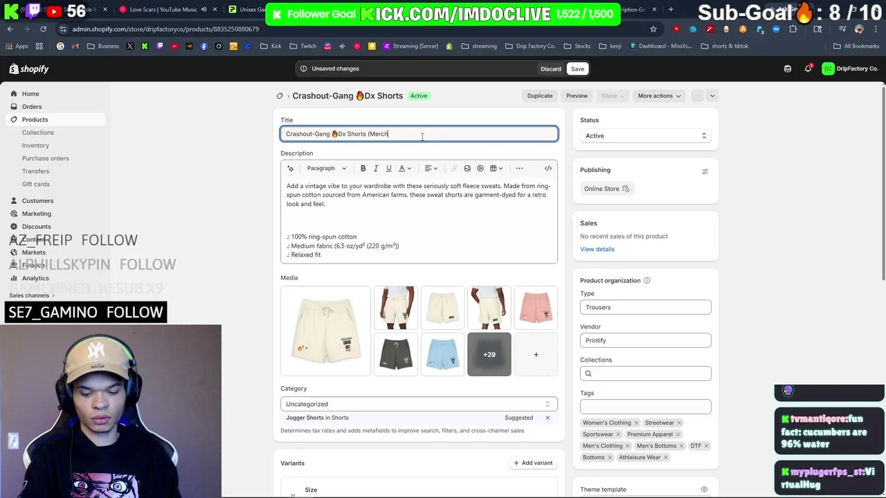Expand Sales channels in sidebar
Viewport: 886px width, 498px height.
(33, 295)
